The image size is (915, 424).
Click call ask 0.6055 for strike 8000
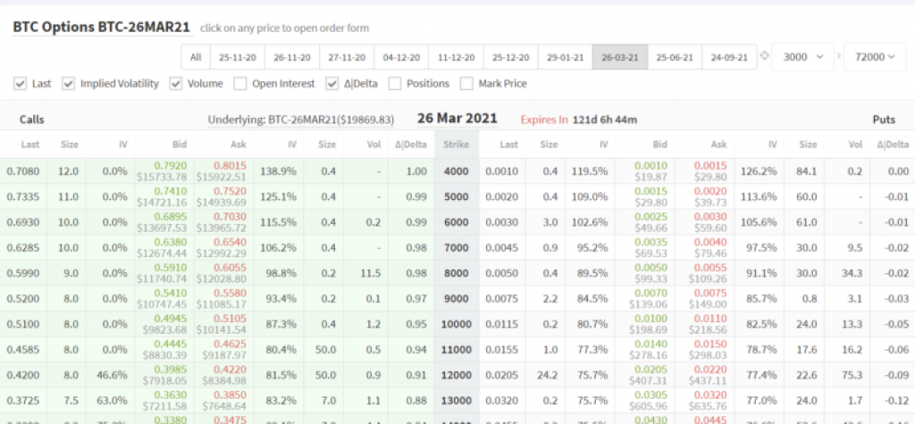tap(230, 268)
